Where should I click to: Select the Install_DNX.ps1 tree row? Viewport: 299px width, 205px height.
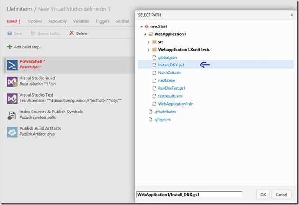[216, 65]
